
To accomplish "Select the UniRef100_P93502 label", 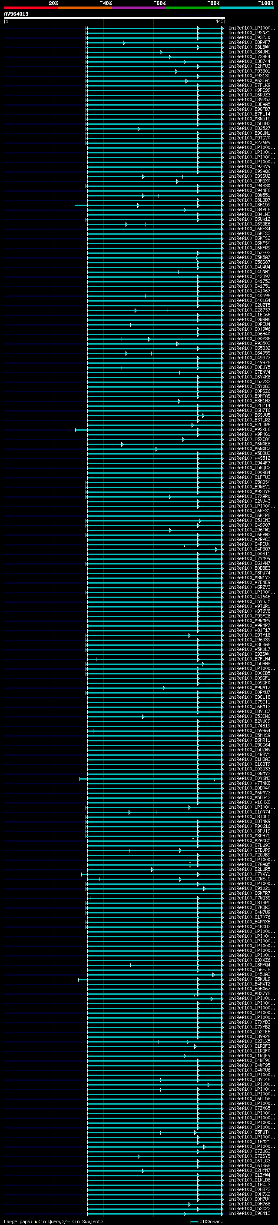I will [x=249, y=343].
